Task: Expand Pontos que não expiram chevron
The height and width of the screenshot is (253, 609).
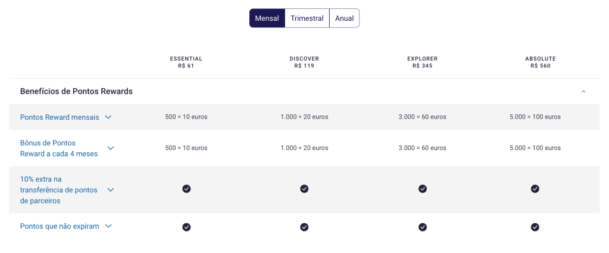Action: (x=108, y=226)
